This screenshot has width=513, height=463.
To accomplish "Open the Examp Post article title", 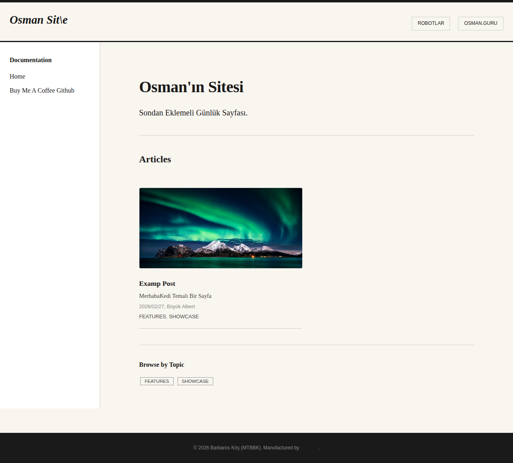I will [157, 283].
